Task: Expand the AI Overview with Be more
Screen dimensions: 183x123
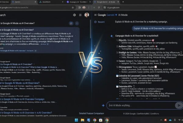Action: click(x=45, y=44)
